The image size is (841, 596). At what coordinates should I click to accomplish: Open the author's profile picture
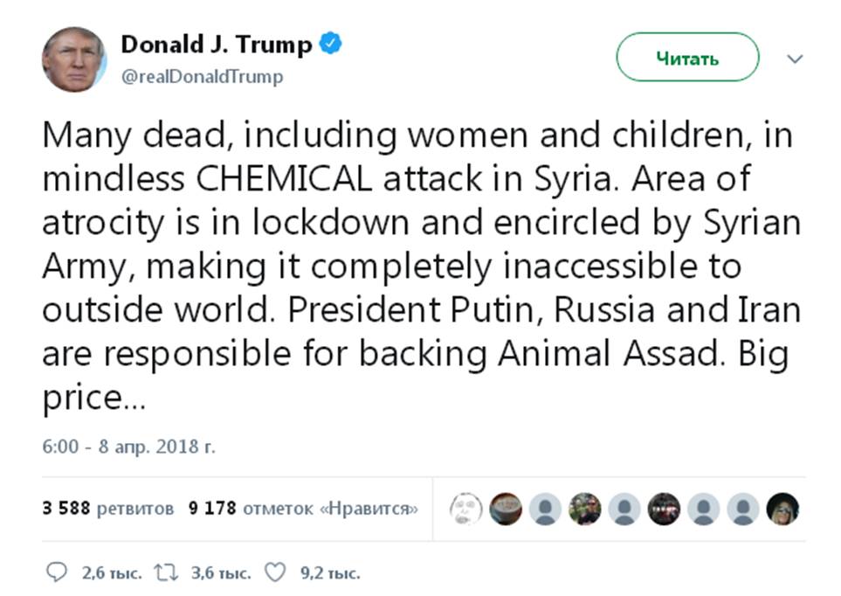pyautogui.click(x=73, y=59)
